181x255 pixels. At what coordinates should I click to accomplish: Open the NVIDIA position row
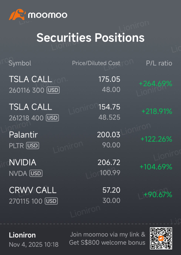tap(90, 168)
